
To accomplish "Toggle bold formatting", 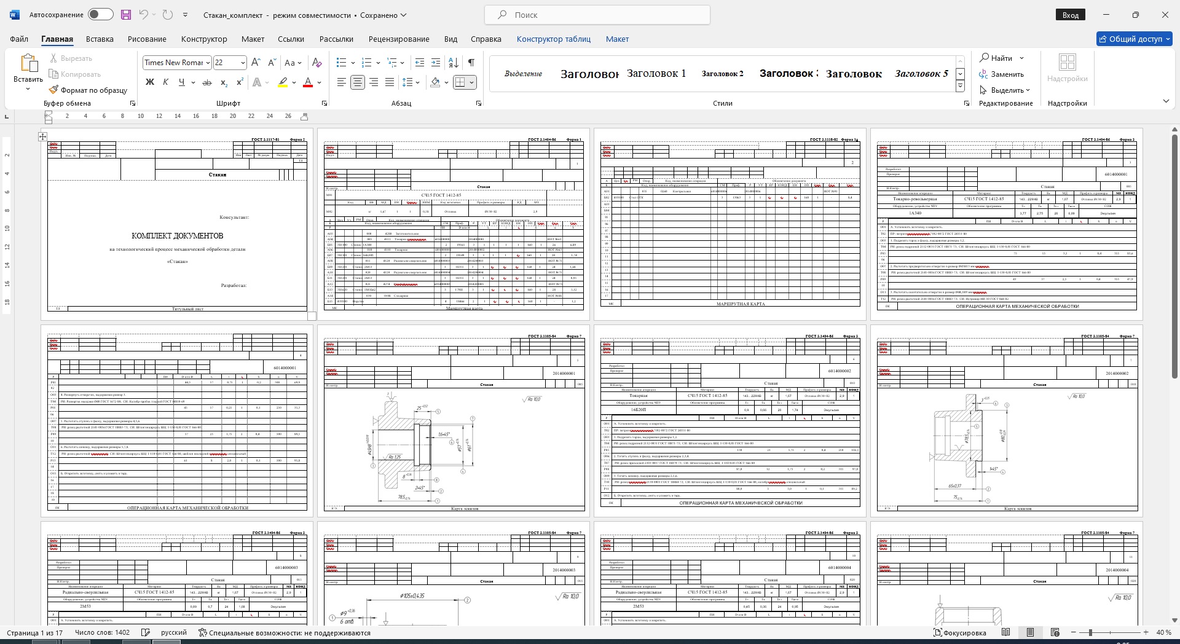I will [149, 82].
